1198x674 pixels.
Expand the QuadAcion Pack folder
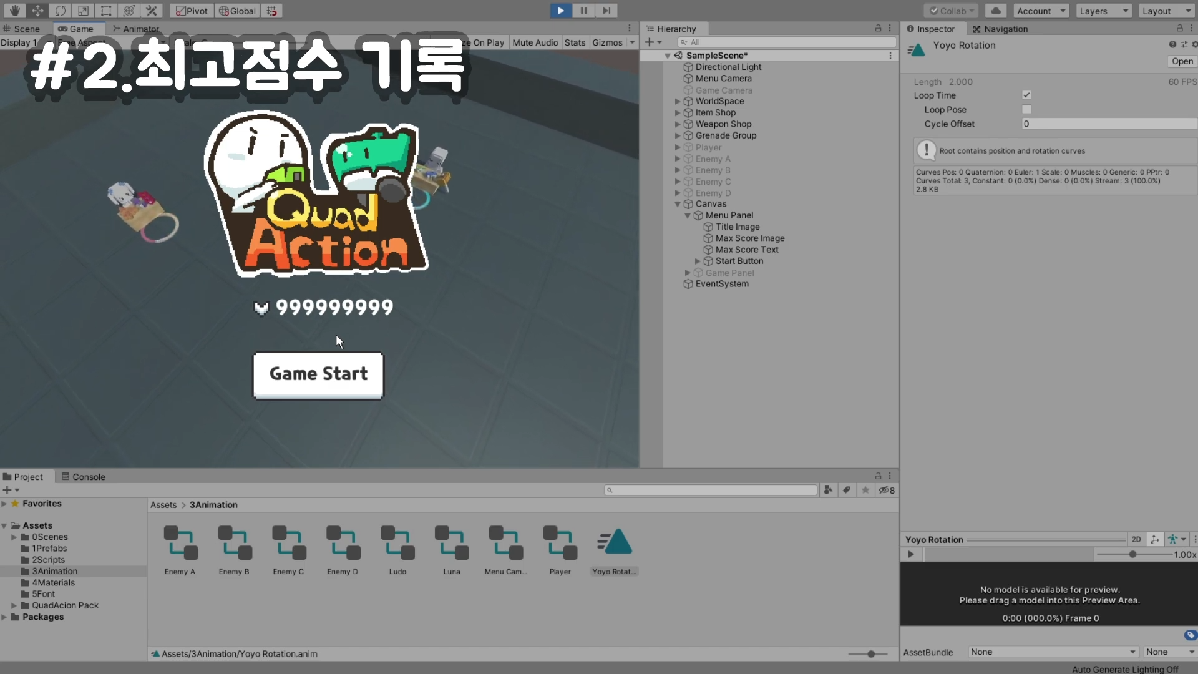14,605
